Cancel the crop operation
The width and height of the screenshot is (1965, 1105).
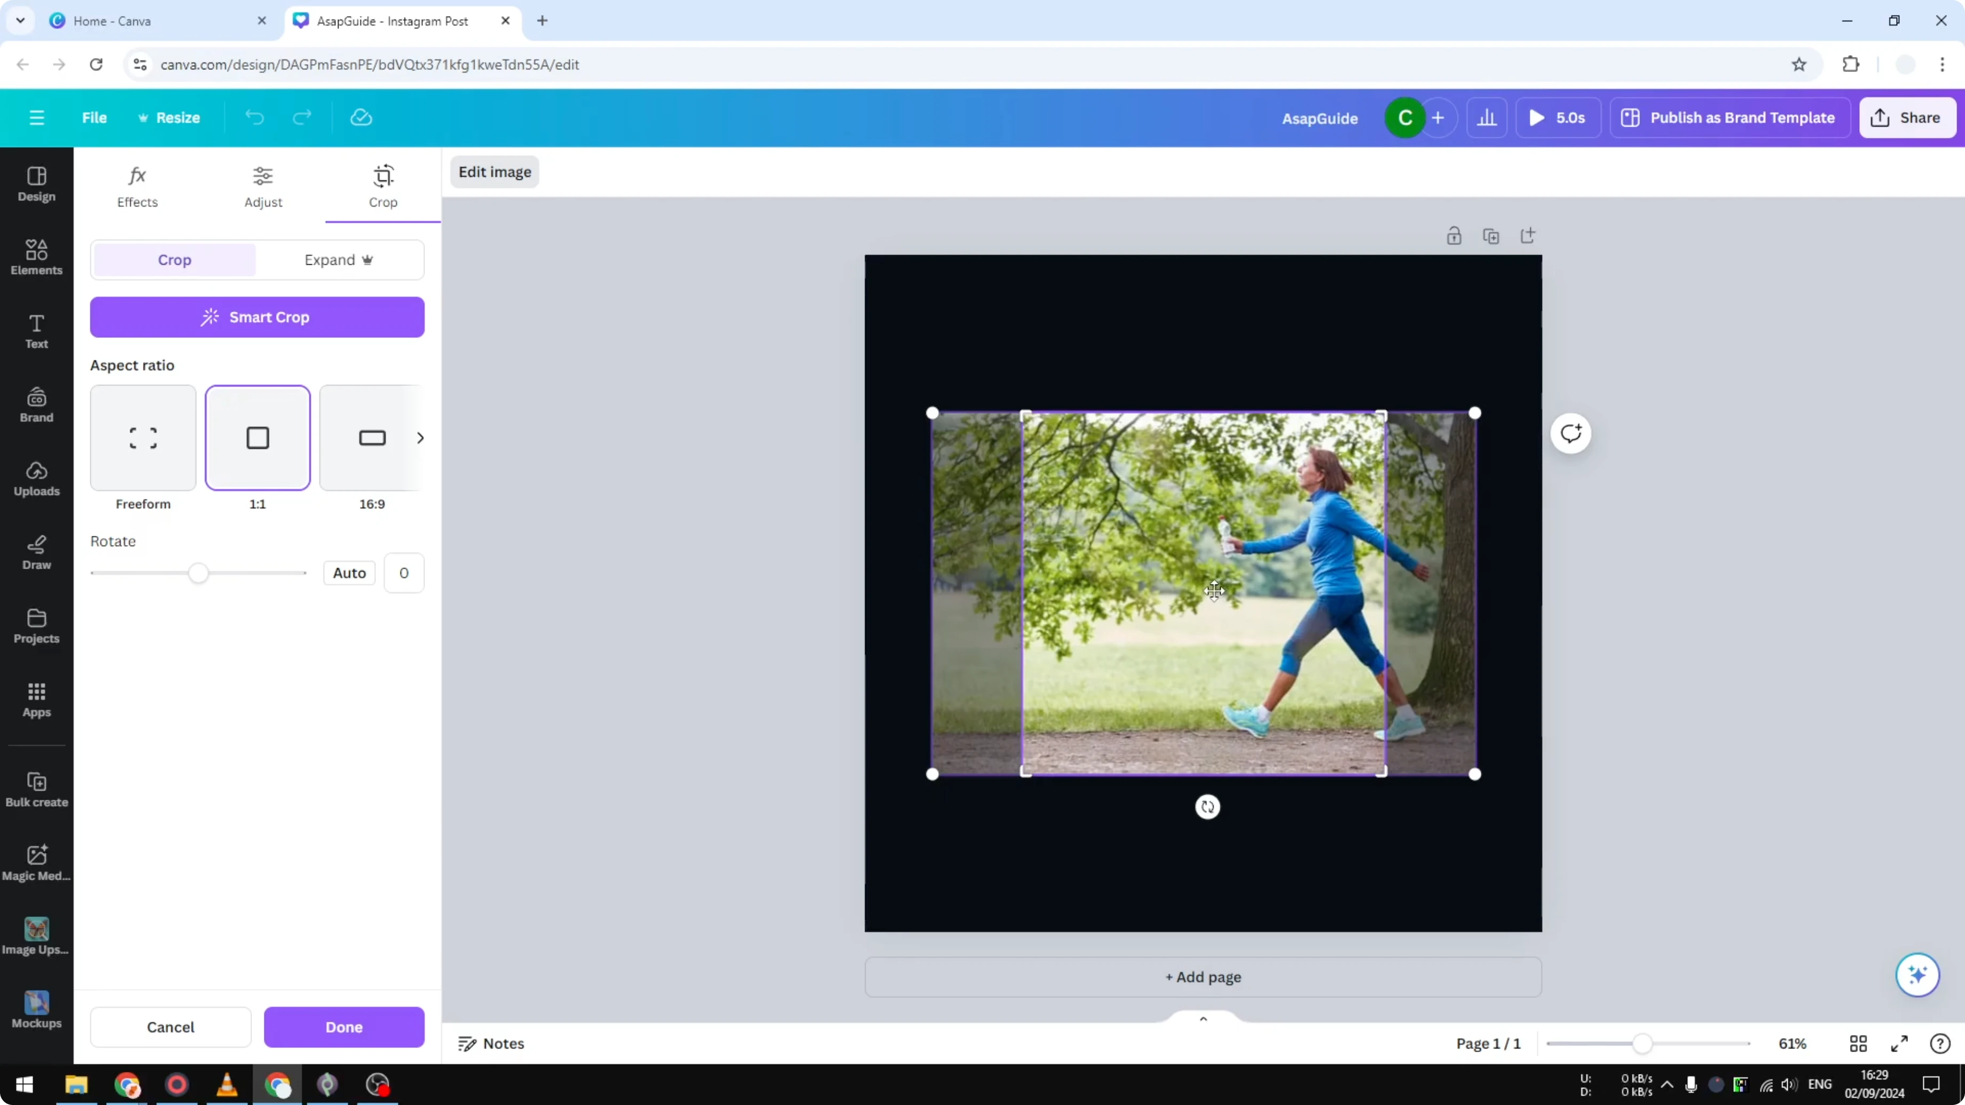pyautogui.click(x=171, y=1027)
